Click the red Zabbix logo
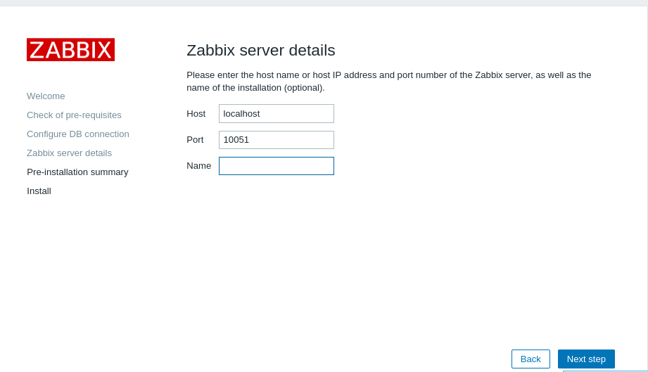The image size is (648, 372). tap(70, 50)
